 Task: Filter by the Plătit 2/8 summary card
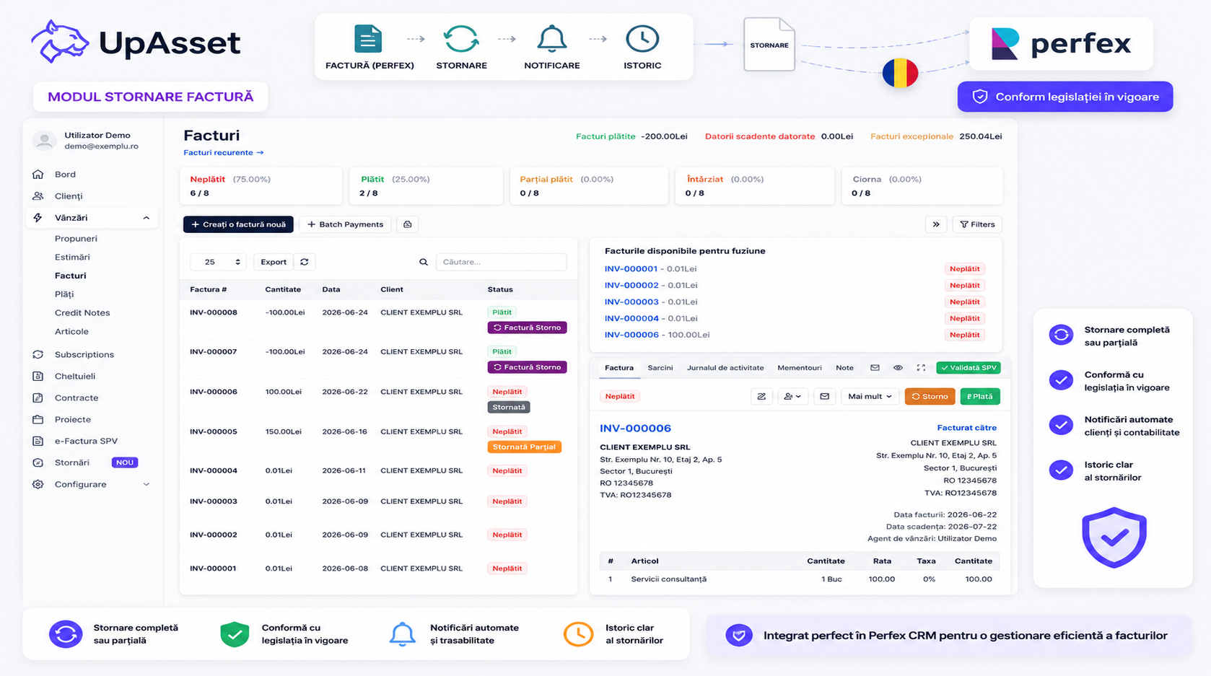(x=426, y=186)
